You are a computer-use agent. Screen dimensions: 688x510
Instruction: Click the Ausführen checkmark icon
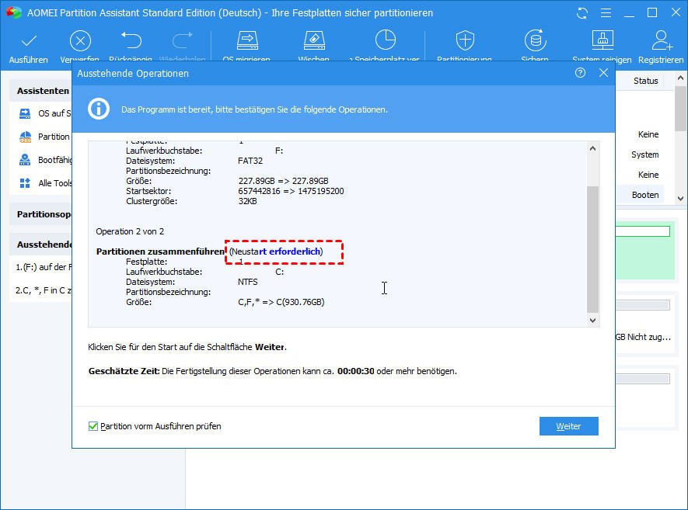[29, 41]
